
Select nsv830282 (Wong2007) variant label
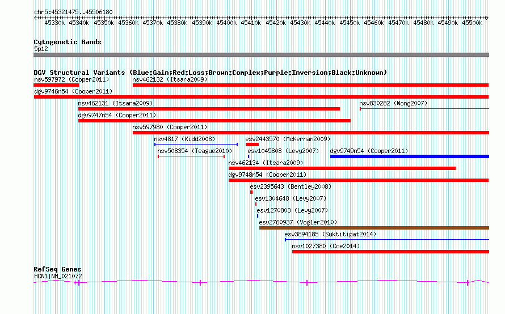click(x=393, y=103)
